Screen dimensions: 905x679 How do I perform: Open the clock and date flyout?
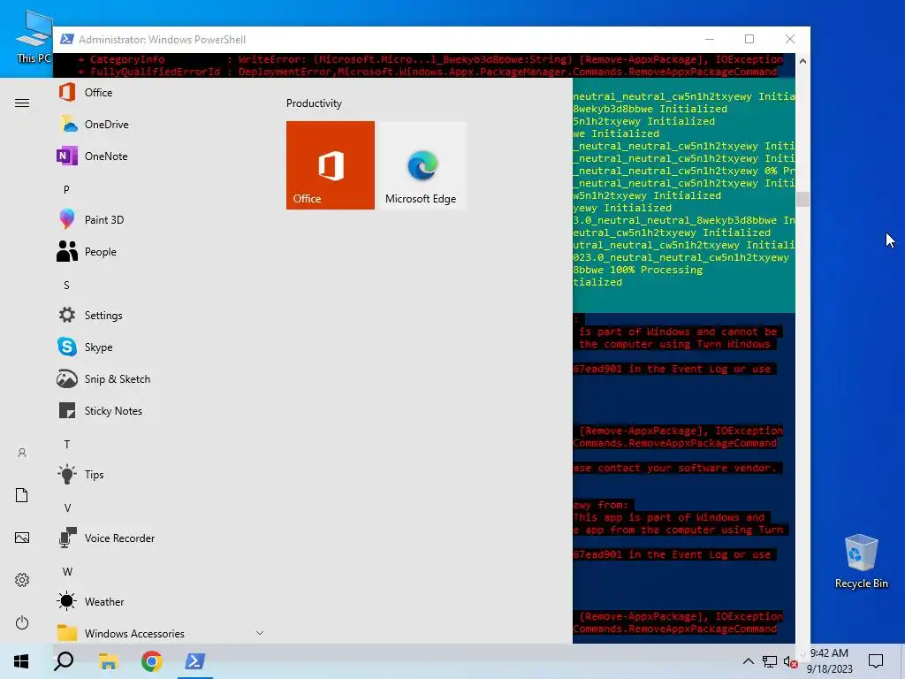pos(829,661)
